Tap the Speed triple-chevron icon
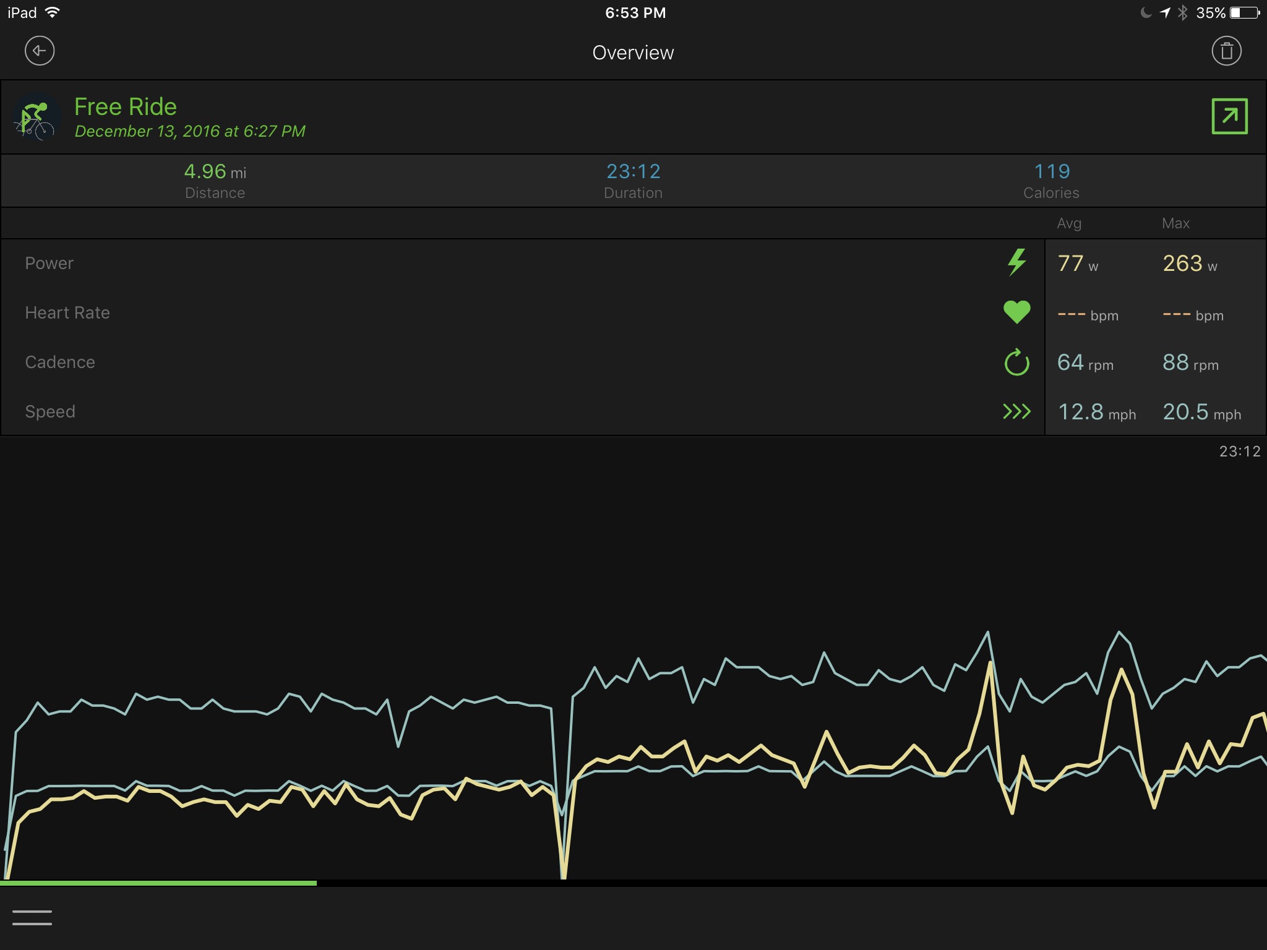Image resolution: width=1267 pixels, height=950 pixels. click(x=1016, y=411)
